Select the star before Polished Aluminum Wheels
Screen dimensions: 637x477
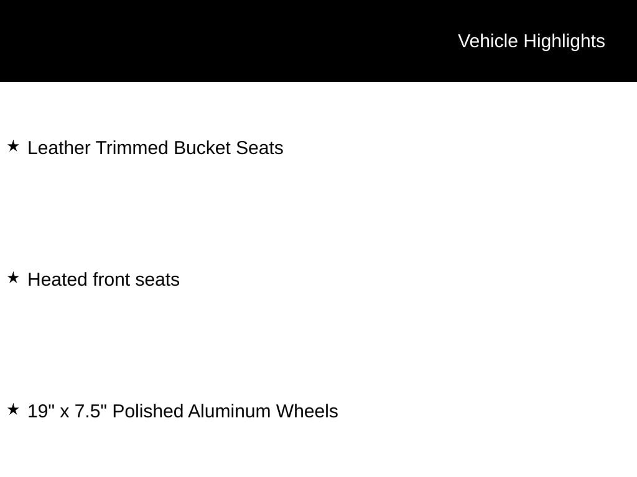(x=14, y=410)
